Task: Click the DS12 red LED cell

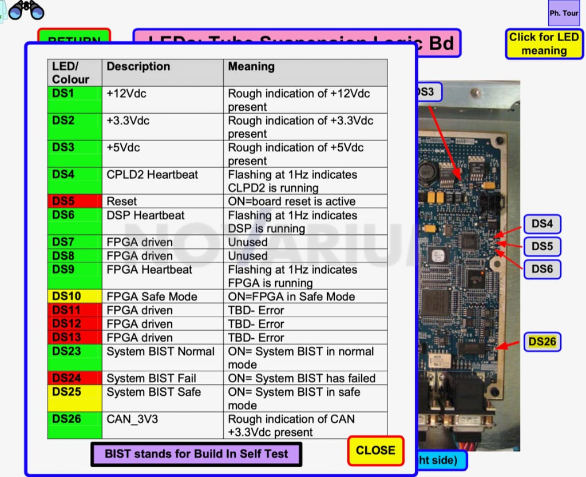Action: 75,323
